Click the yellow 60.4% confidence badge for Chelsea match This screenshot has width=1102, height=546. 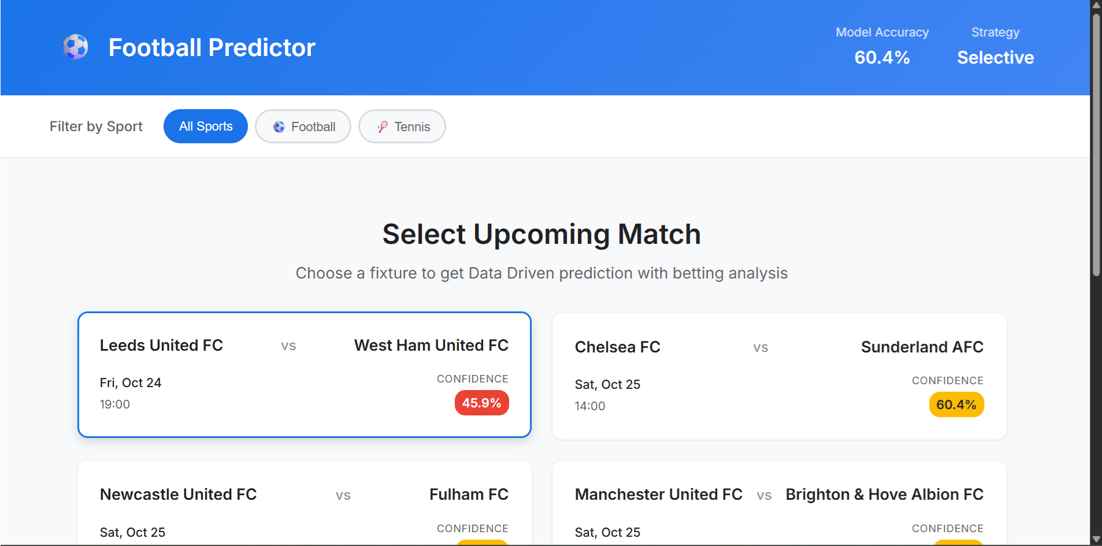point(956,404)
